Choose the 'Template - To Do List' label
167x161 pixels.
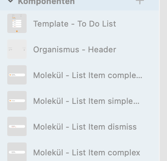(75, 24)
